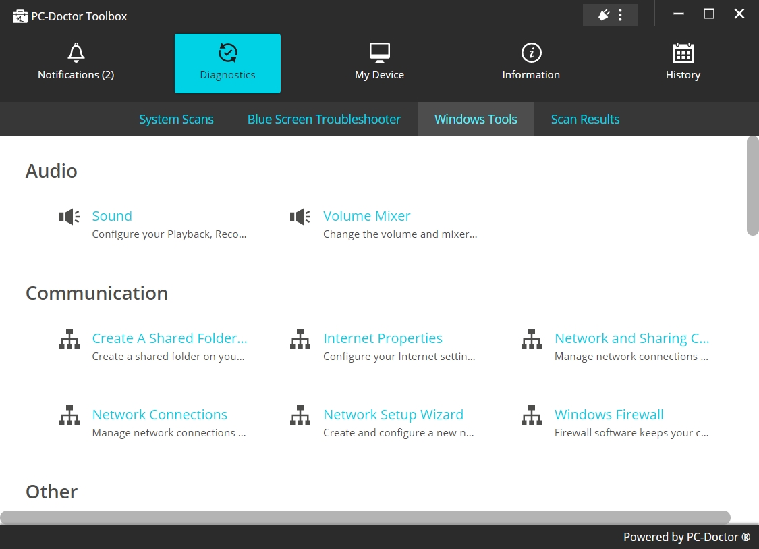Close the PC-Doctor Toolbox window

tap(739, 14)
